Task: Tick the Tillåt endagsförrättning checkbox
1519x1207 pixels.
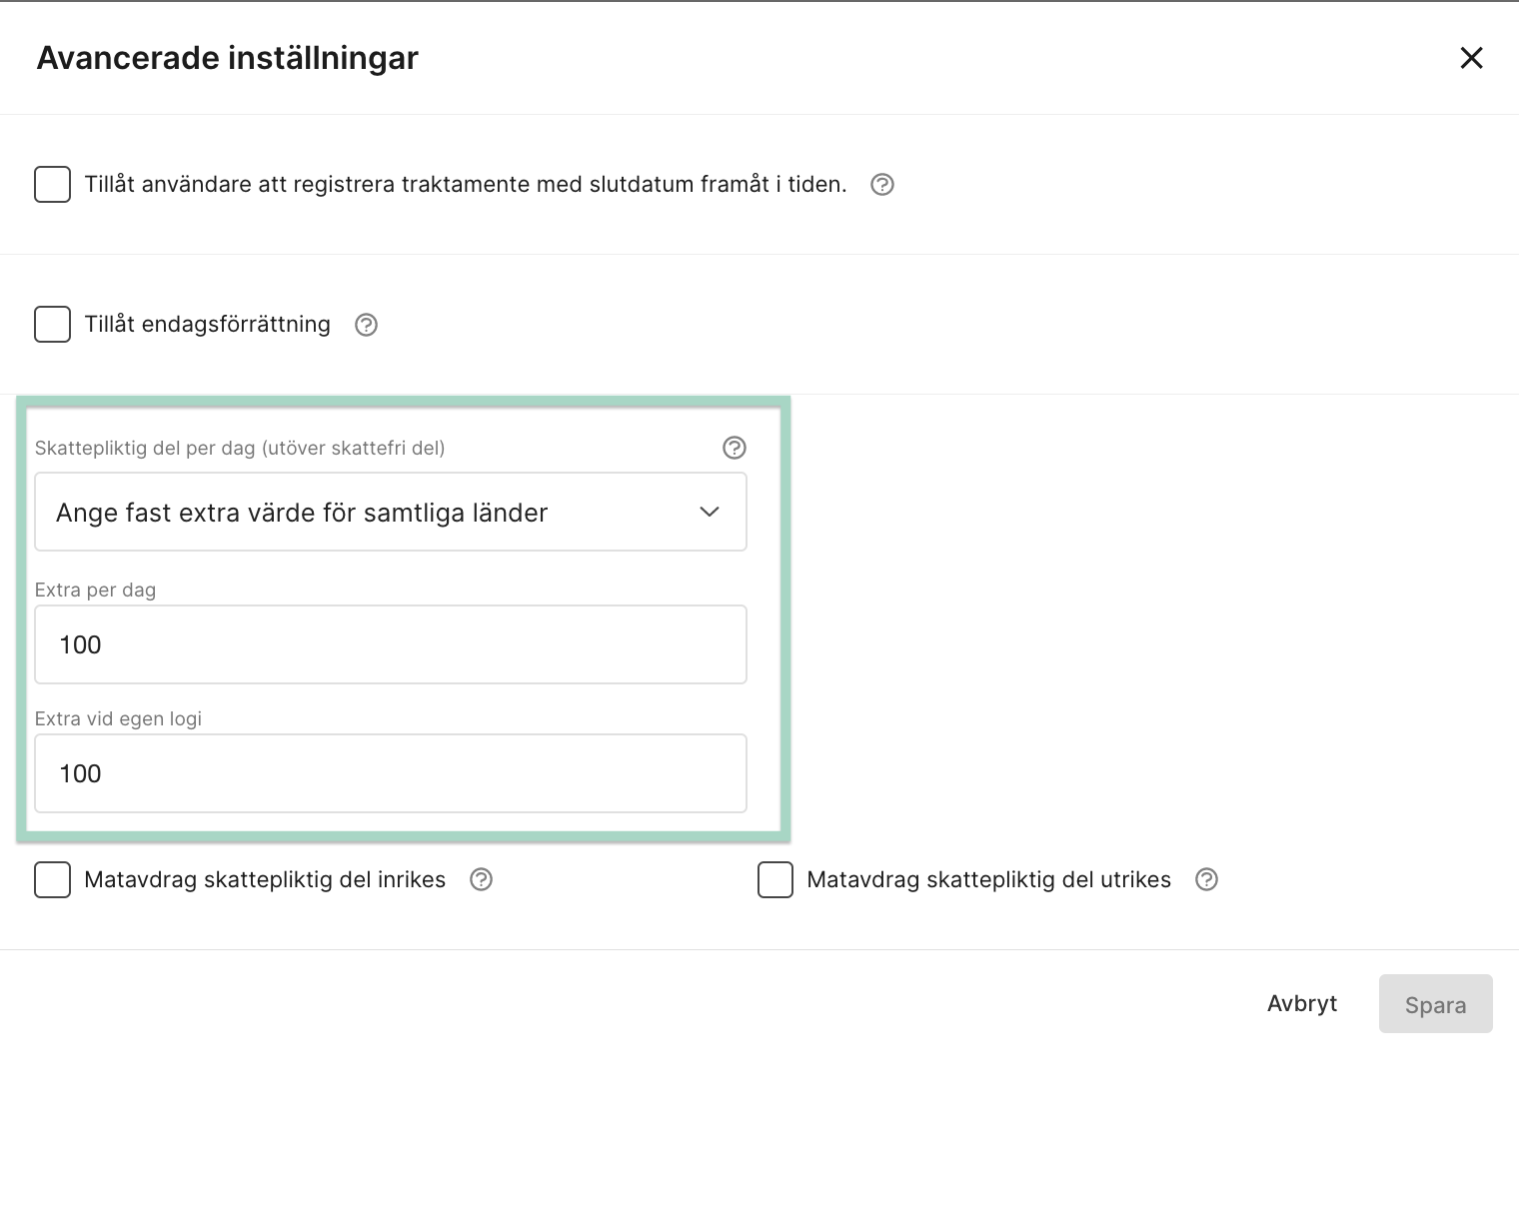Action: (x=52, y=325)
